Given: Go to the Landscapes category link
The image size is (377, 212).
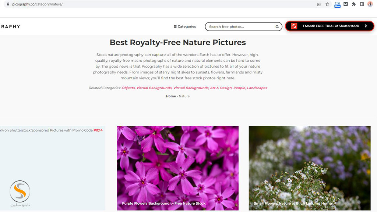Looking at the screenshot, I should pos(257,88).
